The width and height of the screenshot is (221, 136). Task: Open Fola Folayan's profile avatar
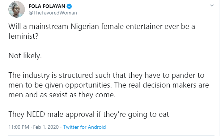coord(17,9)
